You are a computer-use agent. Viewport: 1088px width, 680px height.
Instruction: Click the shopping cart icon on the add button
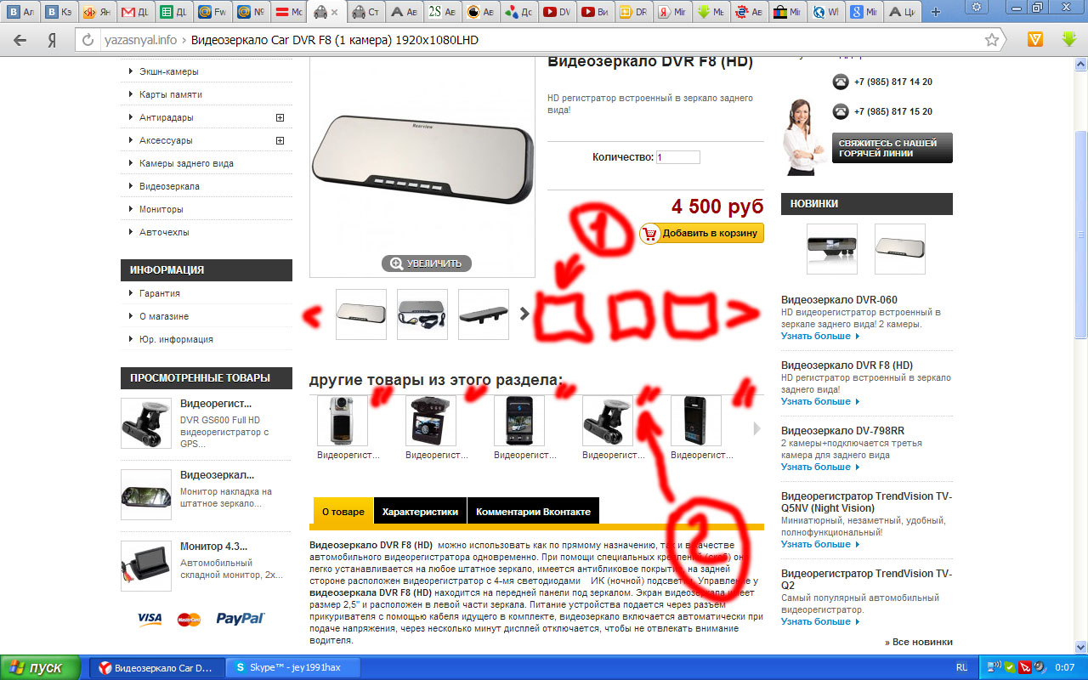650,233
